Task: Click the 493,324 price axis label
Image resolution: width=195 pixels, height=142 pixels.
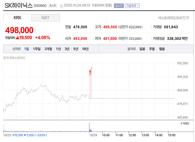Action: coord(182,77)
